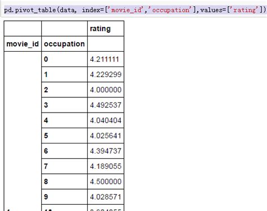The image size is (267, 211).
Task: Click rating value 4.394737
Action: coord(106,151)
